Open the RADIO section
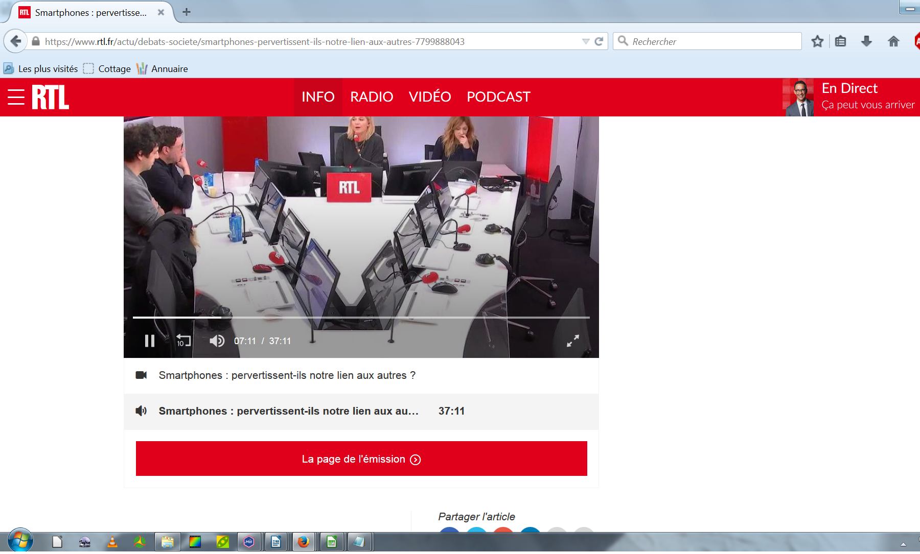920x554 pixels. pos(372,97)
